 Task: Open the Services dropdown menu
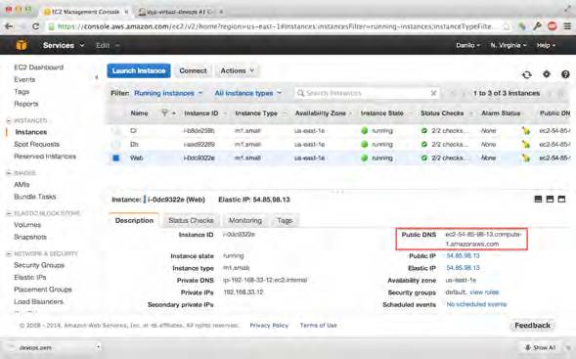(64, 45)
